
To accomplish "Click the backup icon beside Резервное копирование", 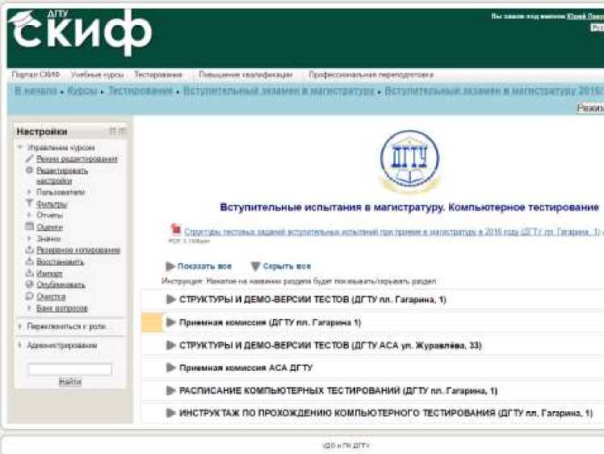I will coord(30,250).
